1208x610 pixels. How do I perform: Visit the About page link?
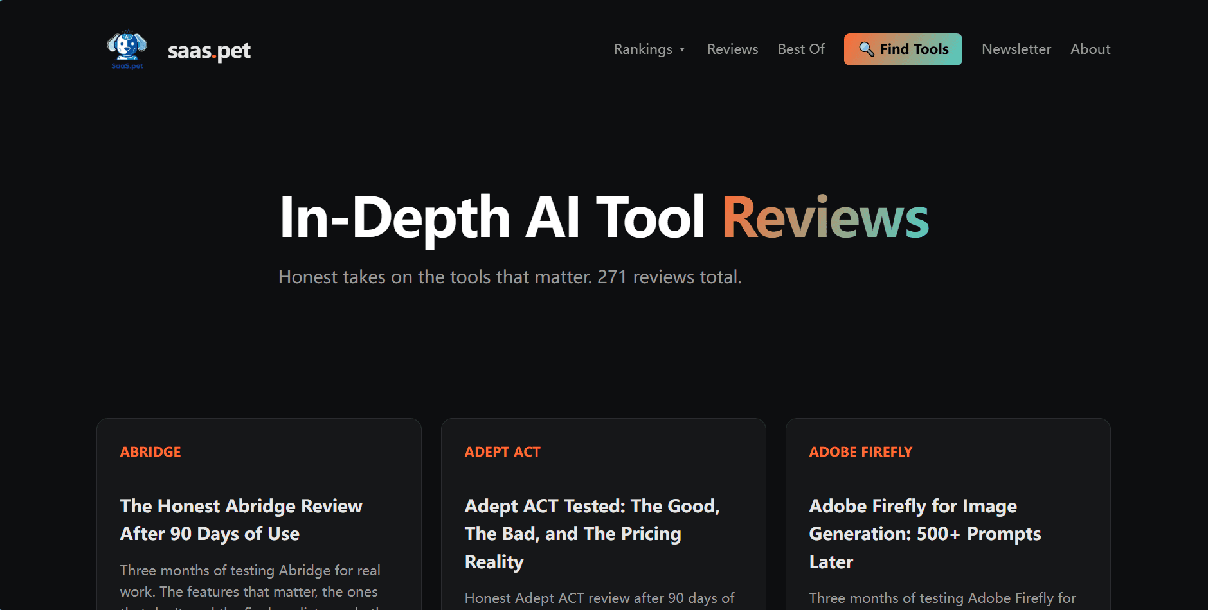(1090, 49)
